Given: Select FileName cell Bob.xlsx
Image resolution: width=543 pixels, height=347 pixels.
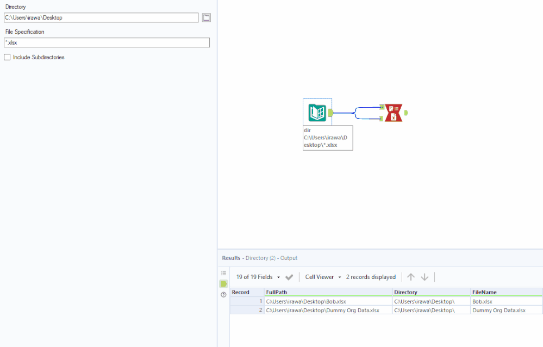Looking at the screenshot, I should pyautogui.click(x=507, y=302).
